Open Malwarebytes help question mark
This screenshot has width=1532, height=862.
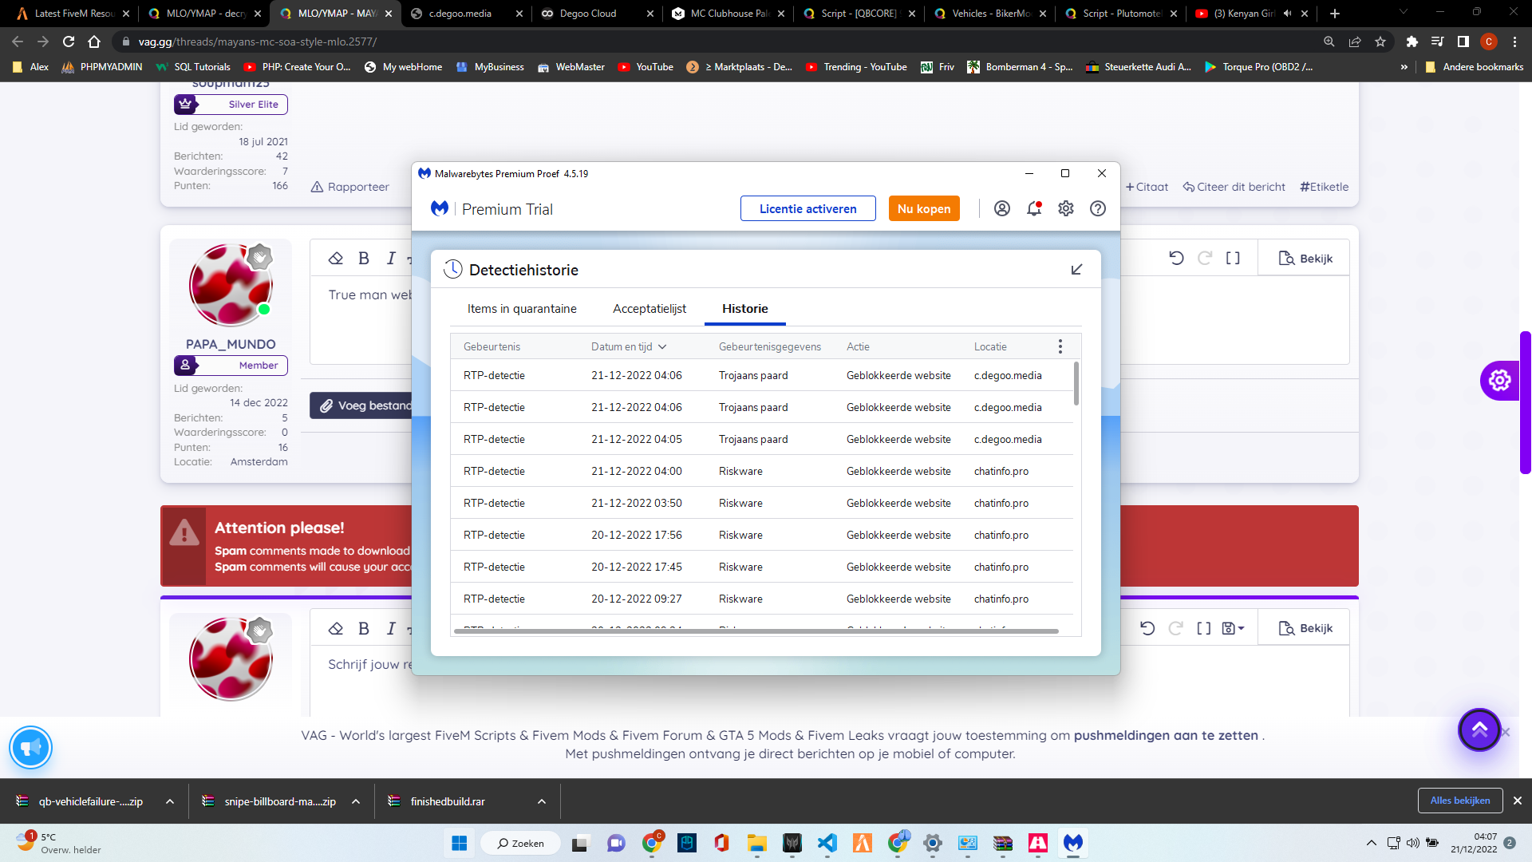1098,208
